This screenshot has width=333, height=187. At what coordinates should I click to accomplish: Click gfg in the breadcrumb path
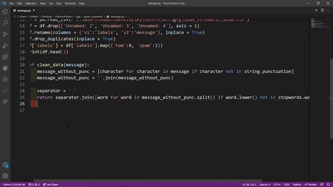pyautogui.click(x=79, y=17)
